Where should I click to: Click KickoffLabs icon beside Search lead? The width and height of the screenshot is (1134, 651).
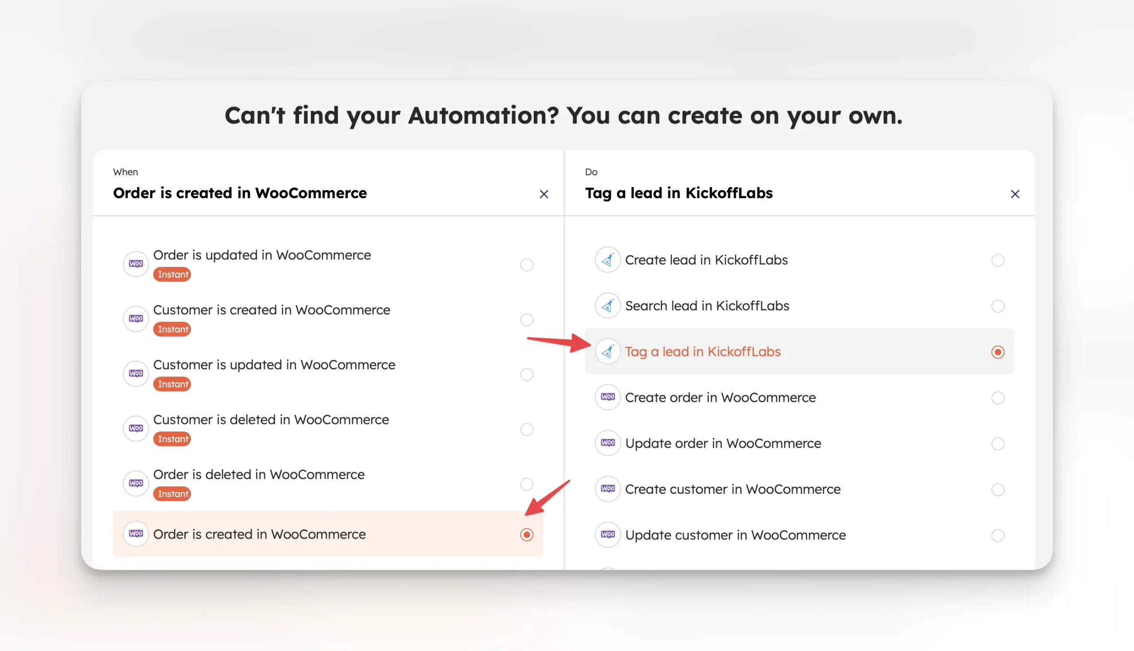pos(608,306)
